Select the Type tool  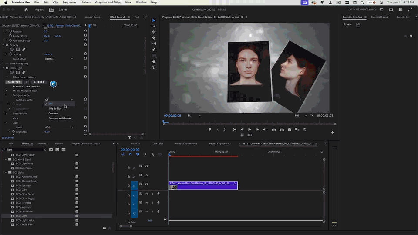(154, 67)
